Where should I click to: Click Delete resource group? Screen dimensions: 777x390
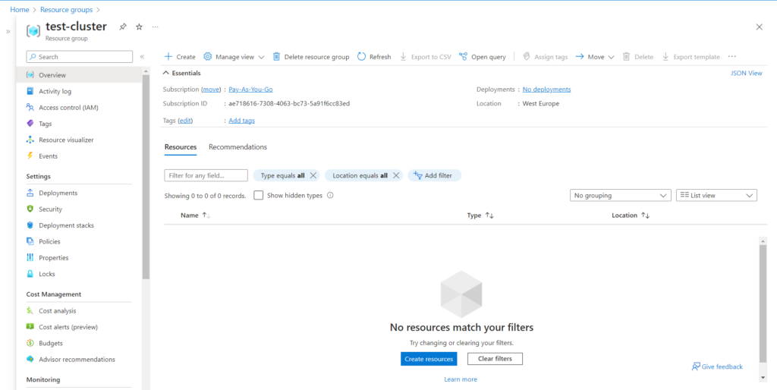(x=311, y=57)
